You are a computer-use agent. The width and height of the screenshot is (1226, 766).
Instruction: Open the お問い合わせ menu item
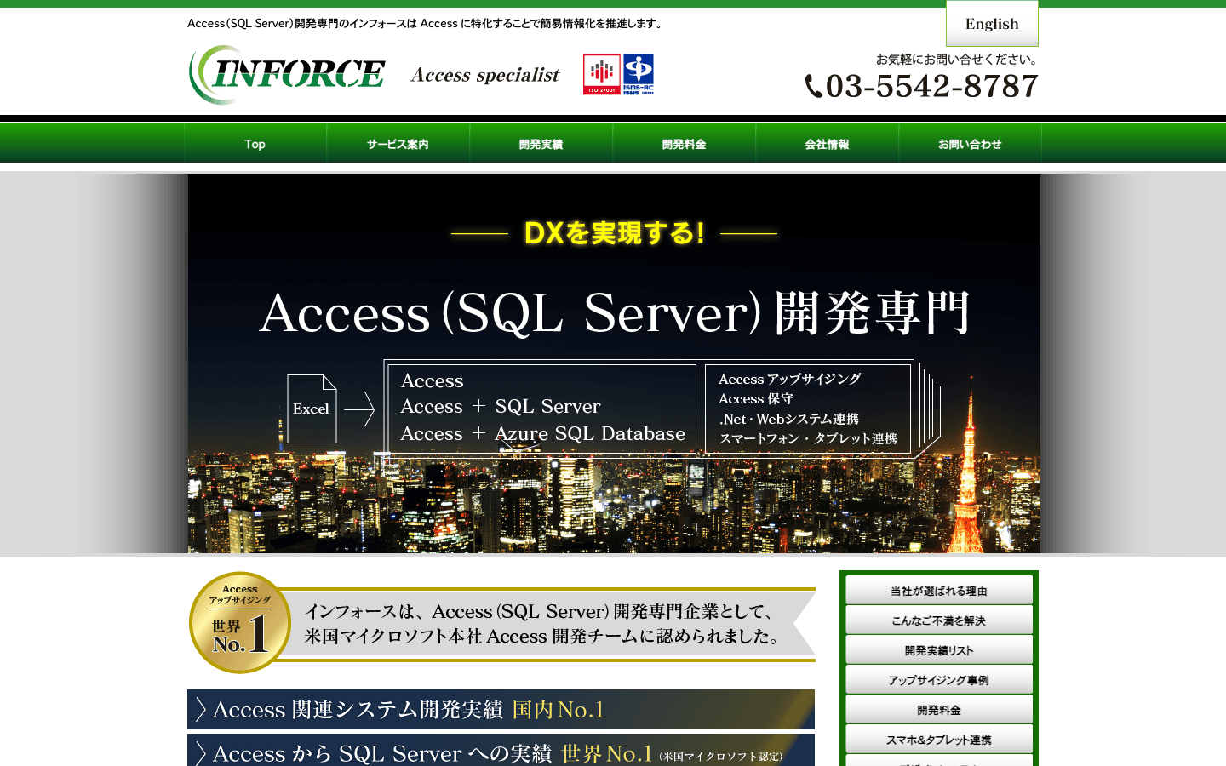(x=970, y=144)
